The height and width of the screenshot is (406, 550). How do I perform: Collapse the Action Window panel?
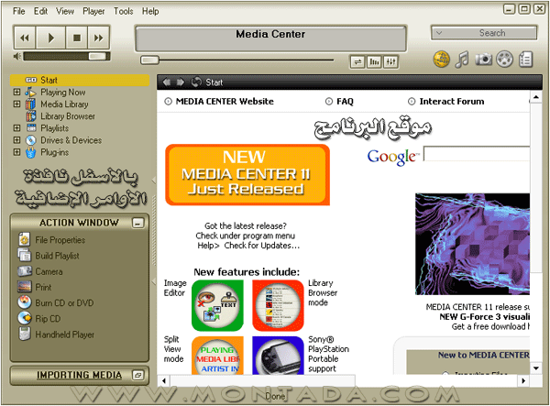tap(137, 223)
